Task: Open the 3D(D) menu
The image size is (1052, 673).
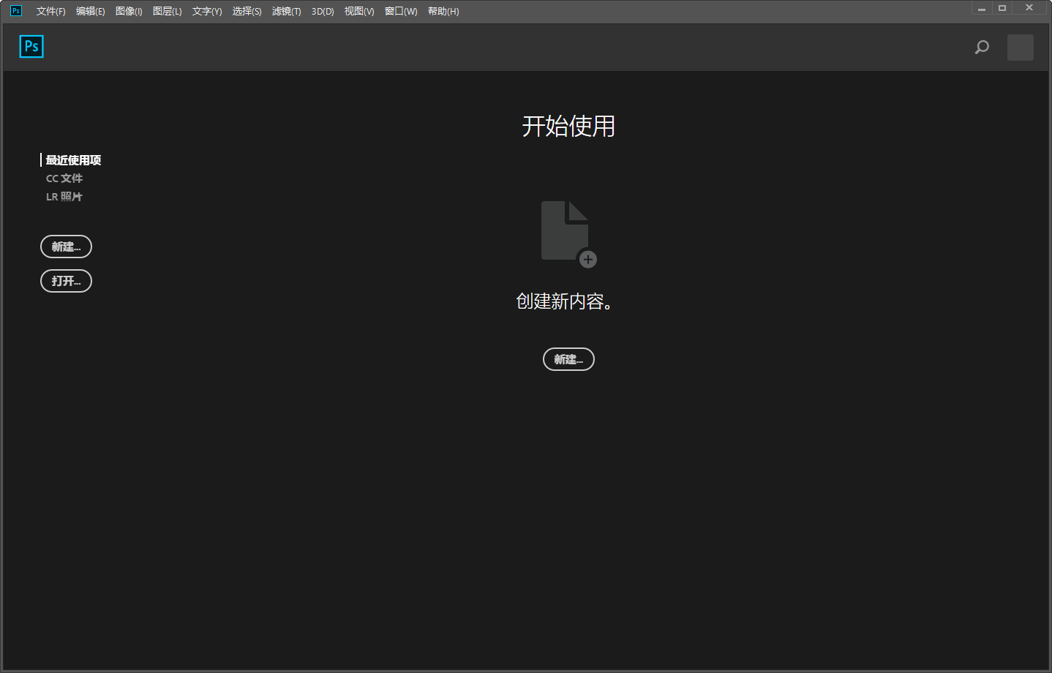Action: click(x=323, y=11)
